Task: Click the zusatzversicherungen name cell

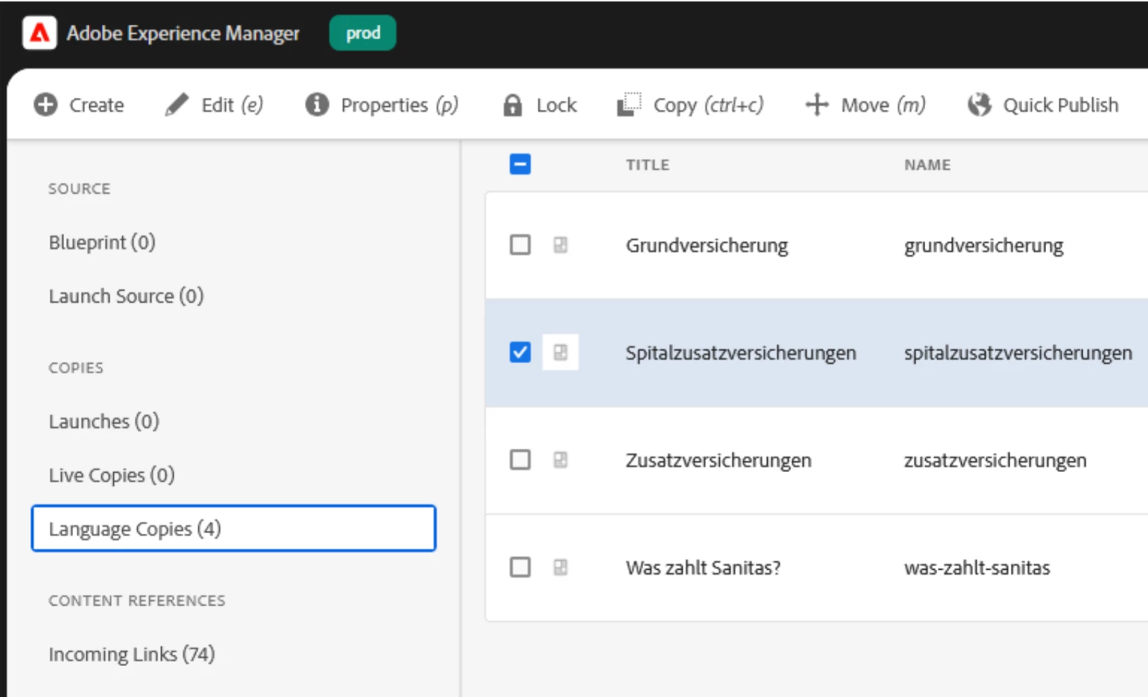Action: click(996, 461)
